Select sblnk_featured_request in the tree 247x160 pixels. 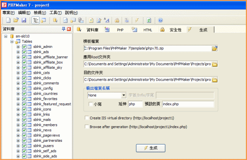click(52, 104)
